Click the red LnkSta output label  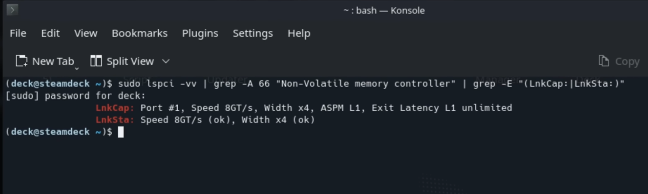[115, 120]
